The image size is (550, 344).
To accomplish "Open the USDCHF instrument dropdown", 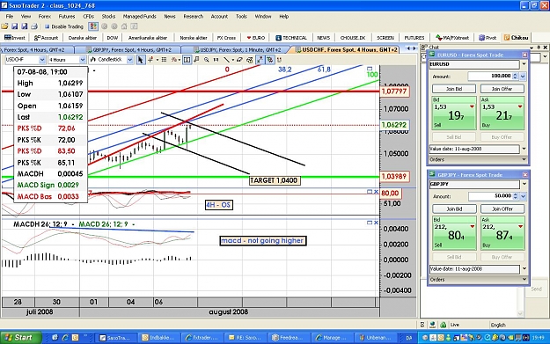I will (42, 60).
